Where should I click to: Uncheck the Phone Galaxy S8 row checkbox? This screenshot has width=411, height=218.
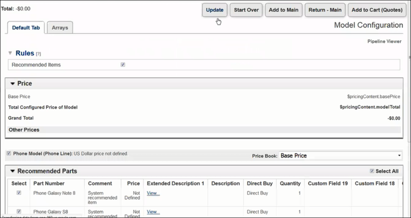(19, 211)
